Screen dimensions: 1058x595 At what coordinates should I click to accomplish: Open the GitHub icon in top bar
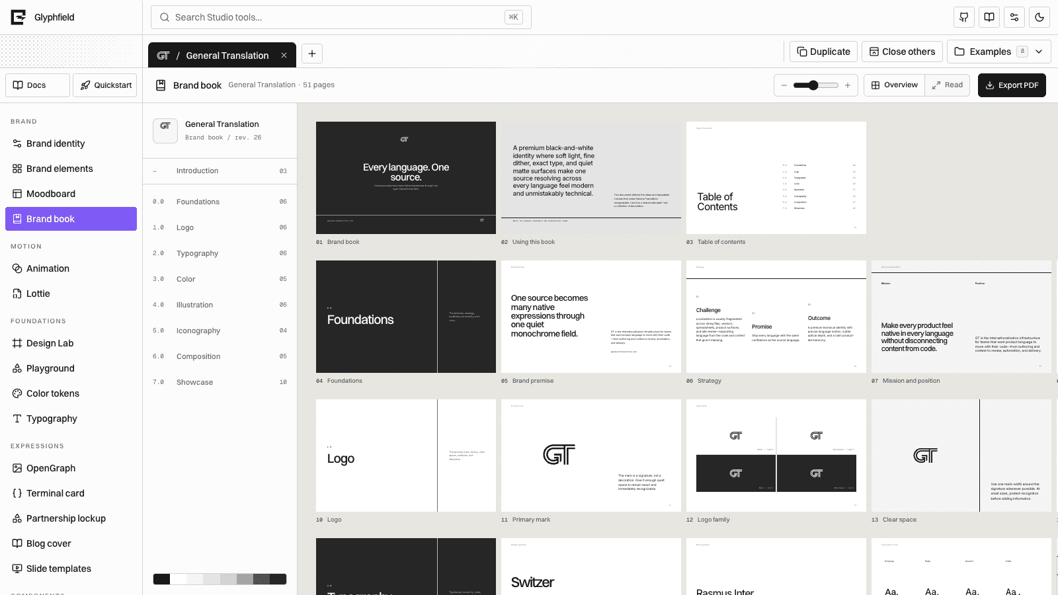pyautogui.click(x=964, y=17)
